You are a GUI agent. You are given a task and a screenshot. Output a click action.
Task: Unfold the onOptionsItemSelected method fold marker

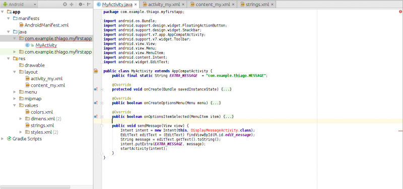pos(102,117)
